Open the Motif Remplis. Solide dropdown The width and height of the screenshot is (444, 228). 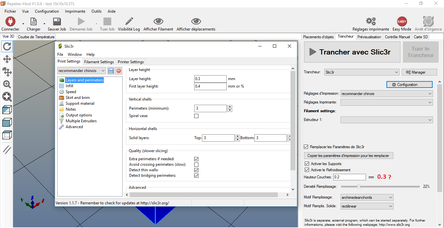[367, 206]
